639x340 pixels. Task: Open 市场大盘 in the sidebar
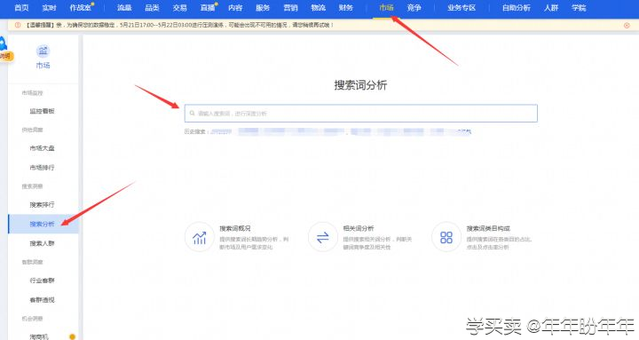tap(42, 148)
